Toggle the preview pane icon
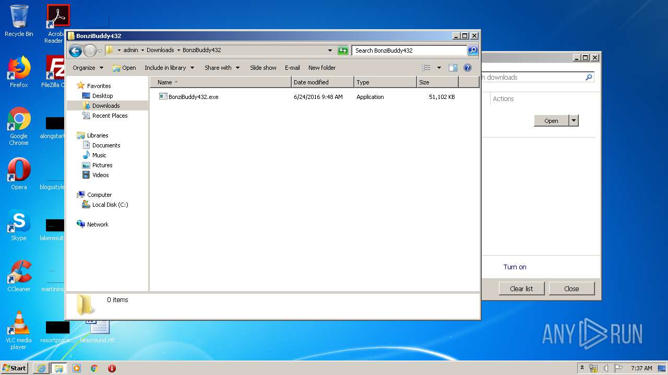 [453, 68]
